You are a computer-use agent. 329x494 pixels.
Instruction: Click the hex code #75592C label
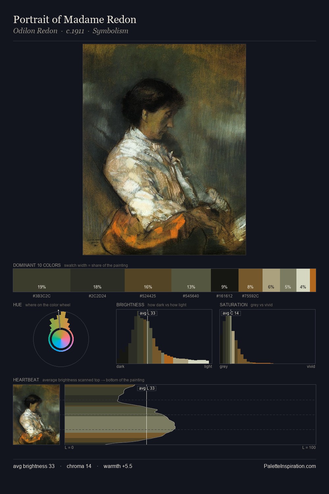click(x=250, y=296)
